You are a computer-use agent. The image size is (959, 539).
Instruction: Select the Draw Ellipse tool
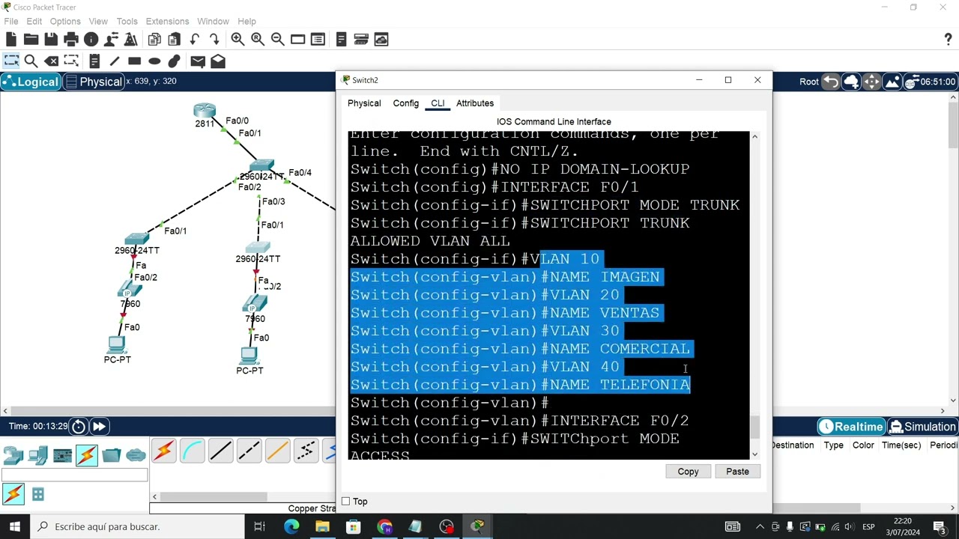pos(154,61)
